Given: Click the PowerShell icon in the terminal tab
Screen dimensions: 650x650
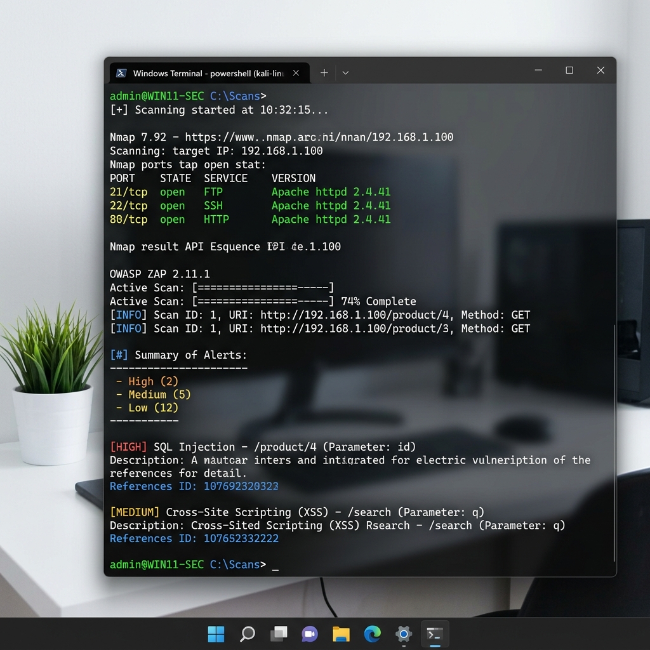Looking at the screenshot, I should click(x=121, y=73).
